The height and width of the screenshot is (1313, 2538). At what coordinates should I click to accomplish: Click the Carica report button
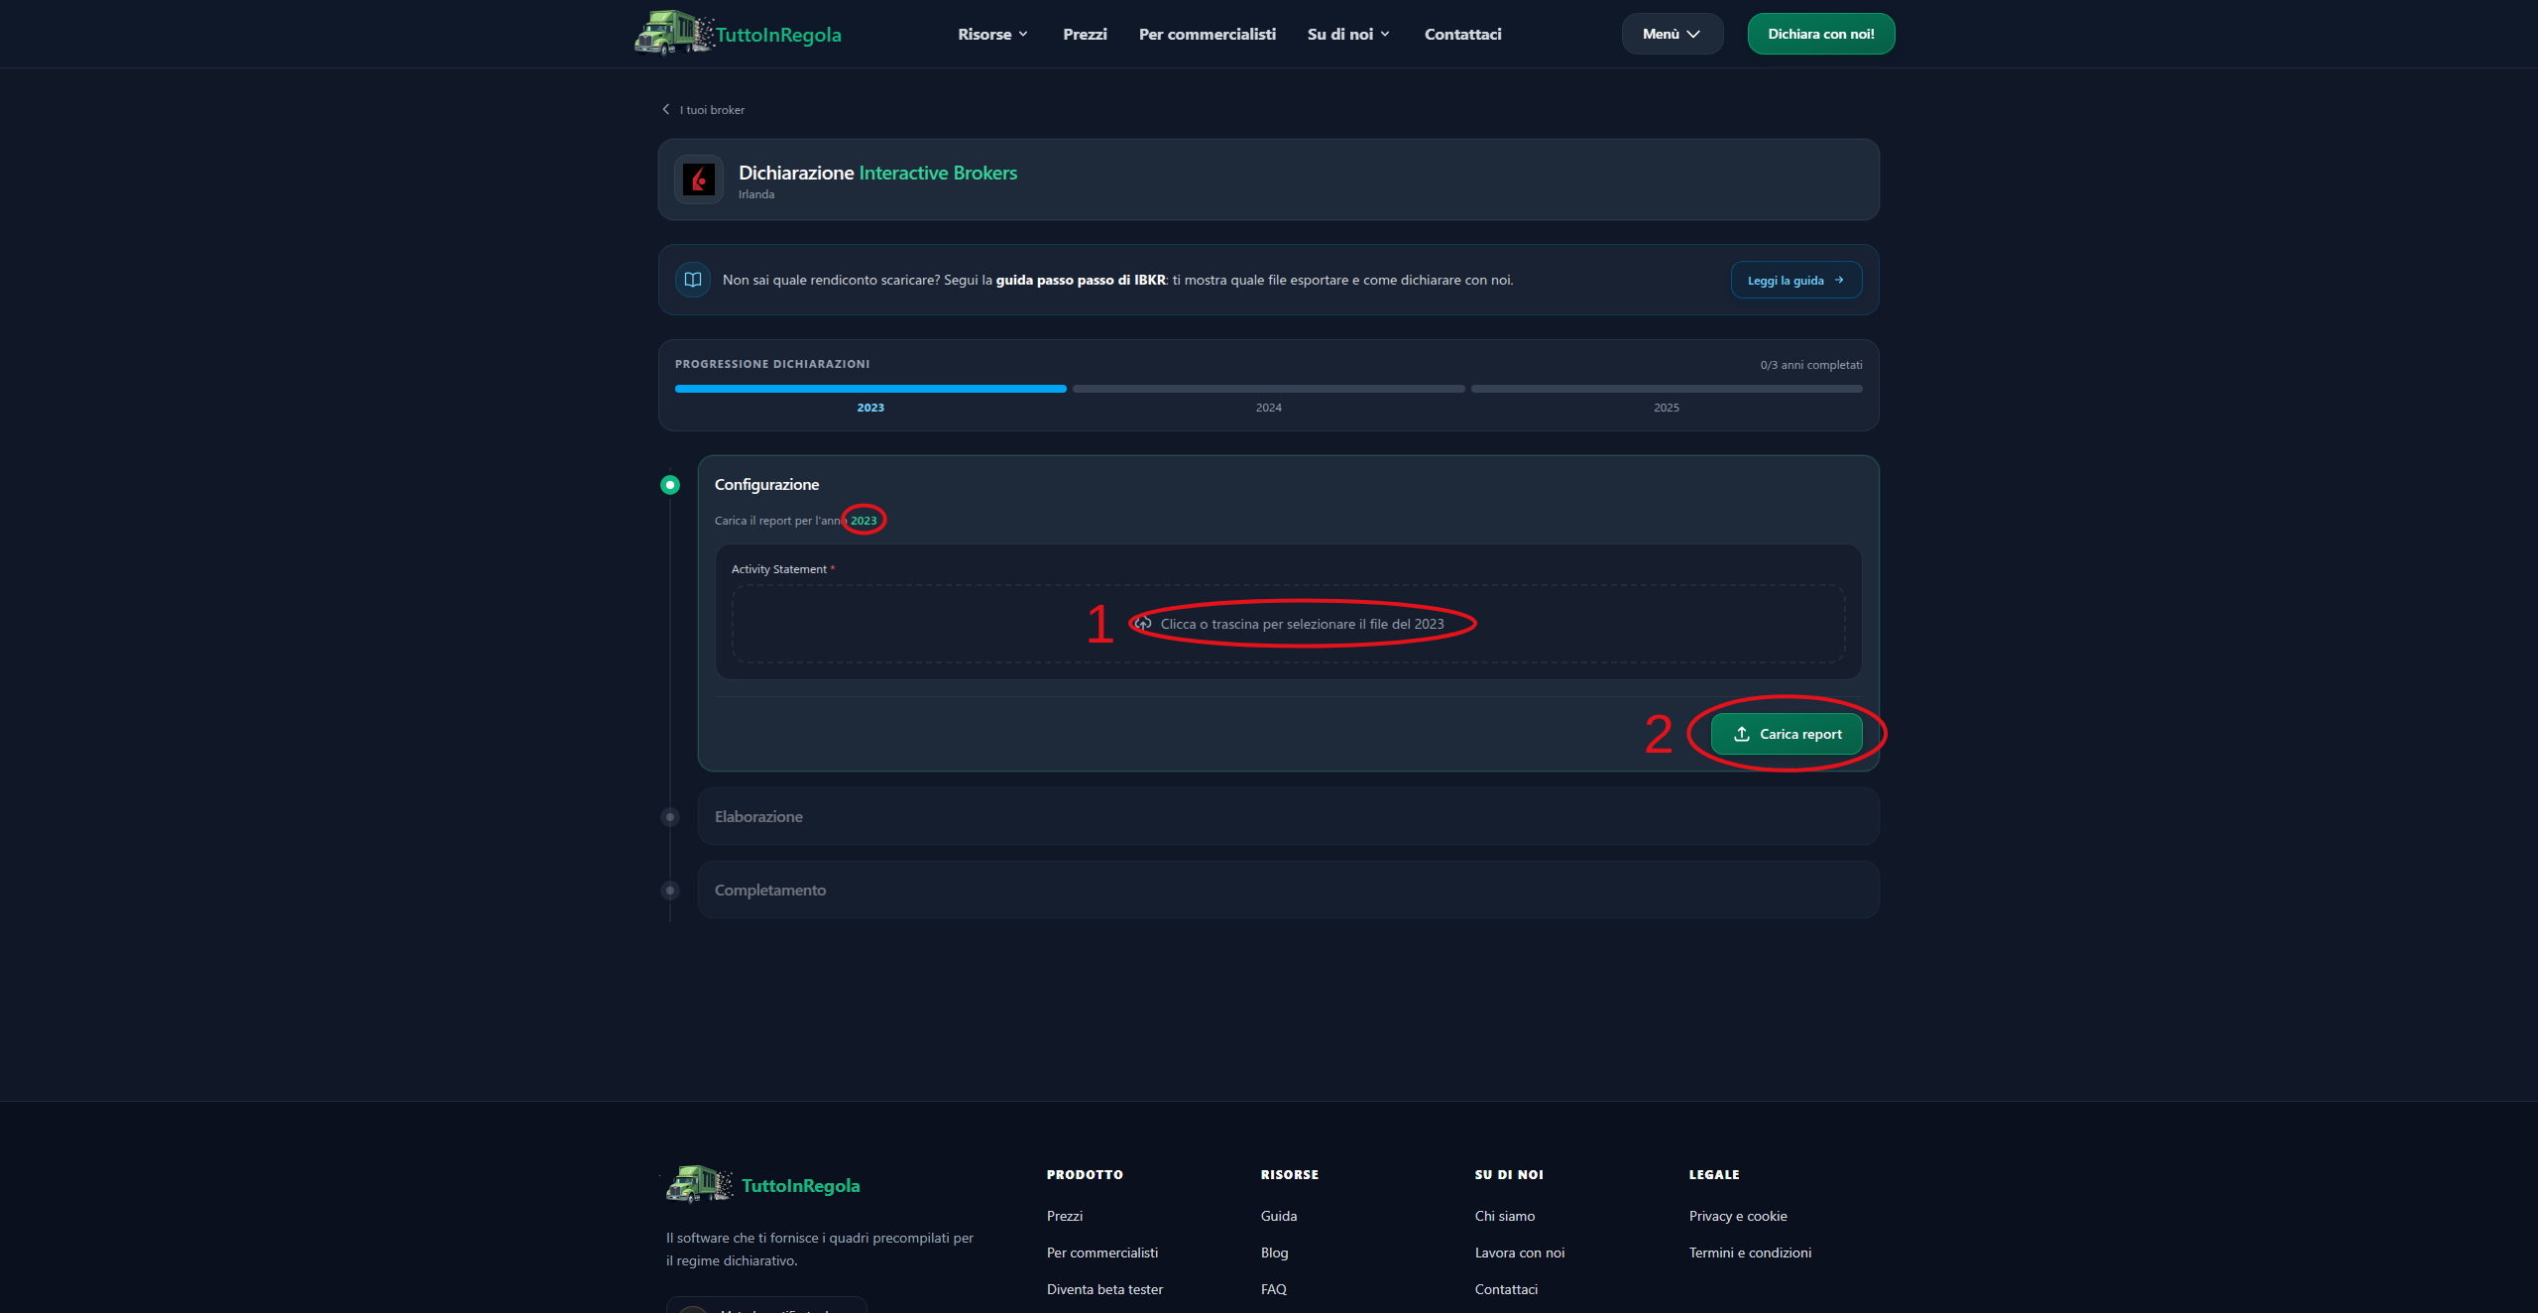click(1787, 734)
